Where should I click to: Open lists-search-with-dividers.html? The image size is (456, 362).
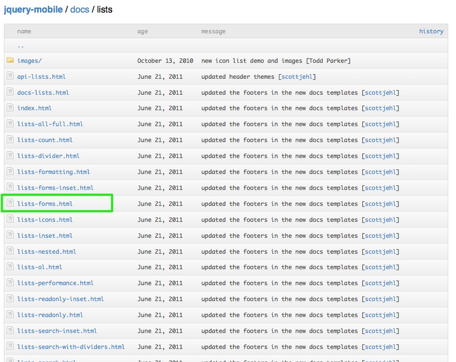point(71,347)
